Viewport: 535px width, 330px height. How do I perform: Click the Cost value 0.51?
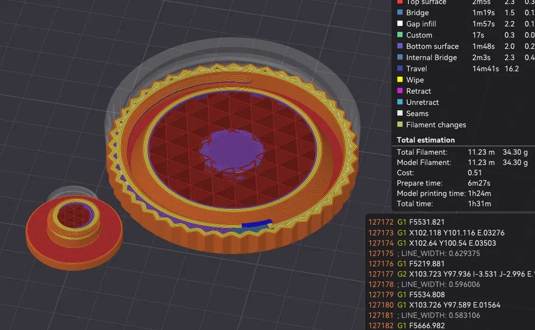click(x=475, y=173)
